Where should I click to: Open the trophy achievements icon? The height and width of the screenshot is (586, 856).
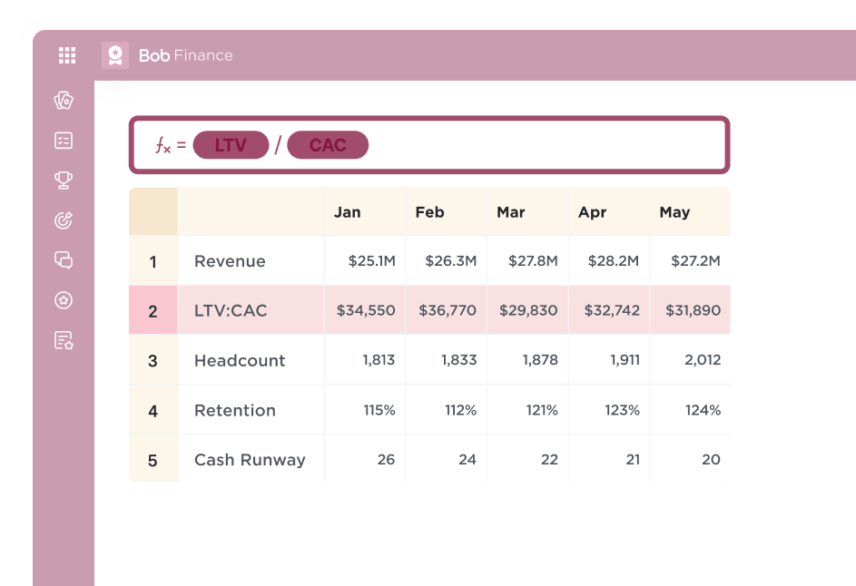click(x=62, y=180)
